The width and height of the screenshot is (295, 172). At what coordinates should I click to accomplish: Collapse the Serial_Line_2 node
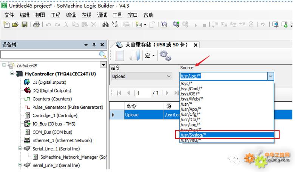20,165
